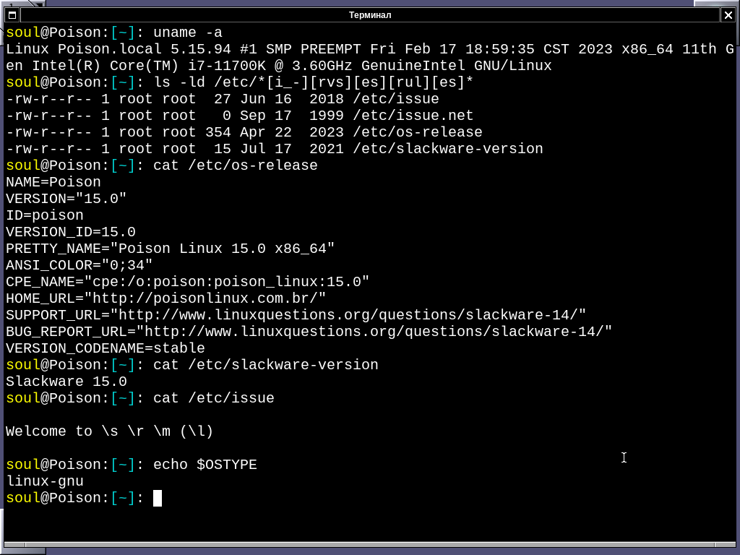The width and height of the screenshot is (740, 555).
Task: Click the 'echo $OSTYPE' command
Action: coord(205,465)
